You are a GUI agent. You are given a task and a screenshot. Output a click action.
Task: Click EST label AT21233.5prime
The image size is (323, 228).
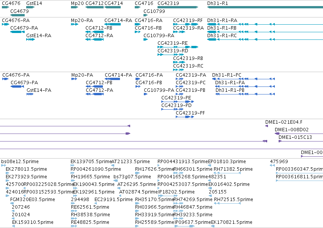point(131,162)
